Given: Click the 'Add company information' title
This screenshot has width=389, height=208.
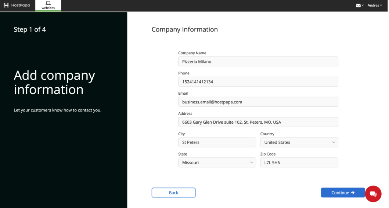Looking at the screenshot, I should [54, 83].
